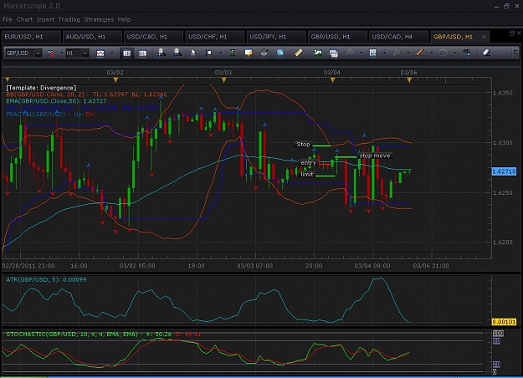Image resolution: width=523 pixels, height=378 pixels.
Task: Switch to the USD/JPY, H1 tab
Action: pyautogui.click(x=276, y=37)
